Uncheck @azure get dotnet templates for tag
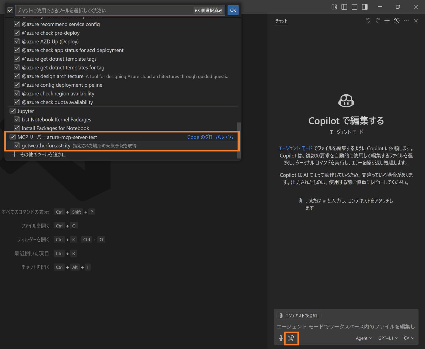This screenshot has height=349, width=425. pyautogui.click(x=17, y=67)
